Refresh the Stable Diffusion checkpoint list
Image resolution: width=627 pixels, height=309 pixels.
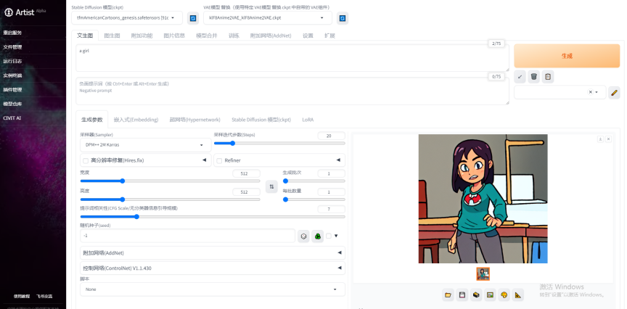tap(193, 18)
